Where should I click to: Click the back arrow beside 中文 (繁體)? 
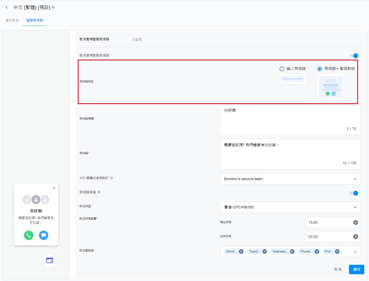[6, 7]
